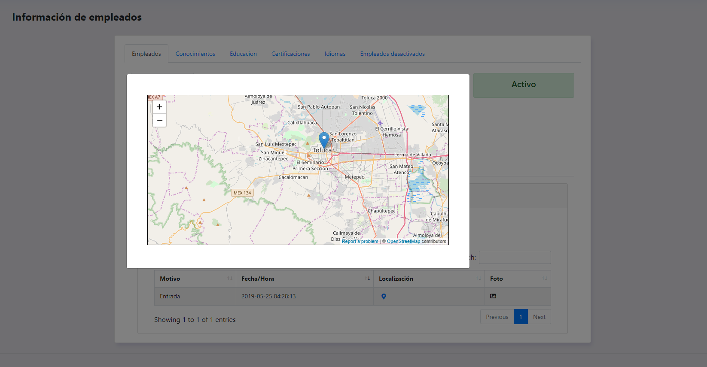Open the location pin in the Entrada row
Viewport: 707px width, 367px height.
[384, 296]
